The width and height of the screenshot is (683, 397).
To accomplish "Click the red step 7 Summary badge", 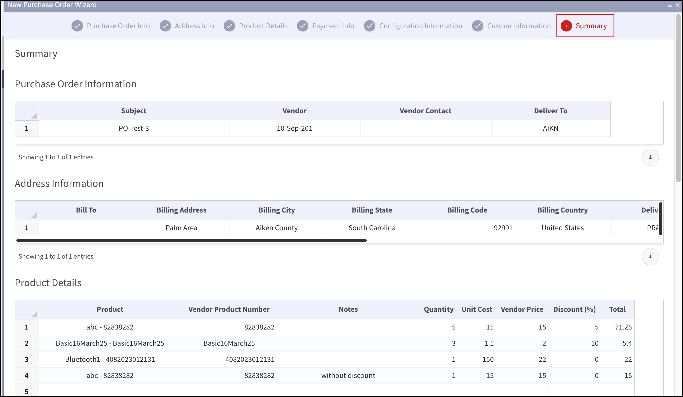I will point(566,26).
